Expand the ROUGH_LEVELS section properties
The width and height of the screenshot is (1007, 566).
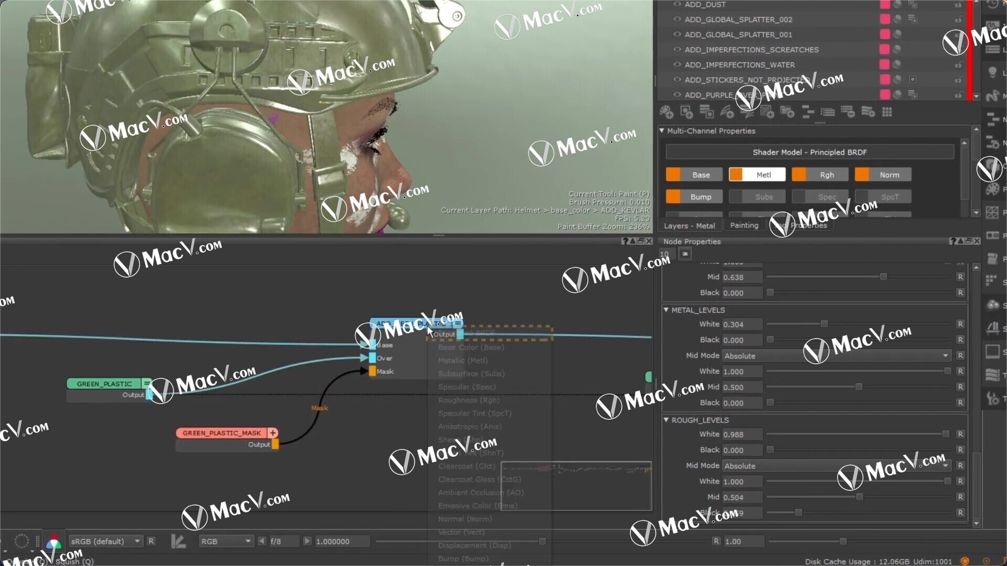tap(667, 419)
